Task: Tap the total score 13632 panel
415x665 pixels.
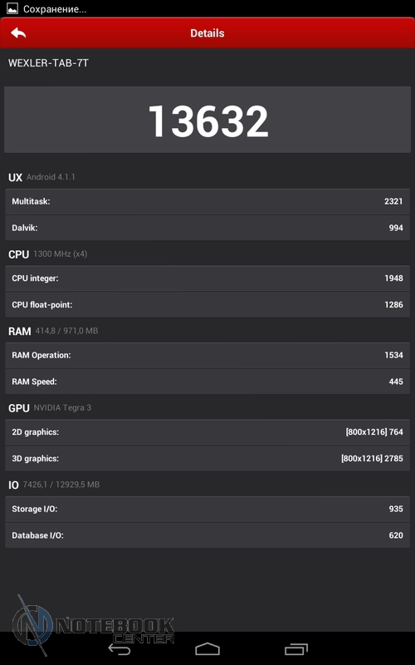Action: 207,120
